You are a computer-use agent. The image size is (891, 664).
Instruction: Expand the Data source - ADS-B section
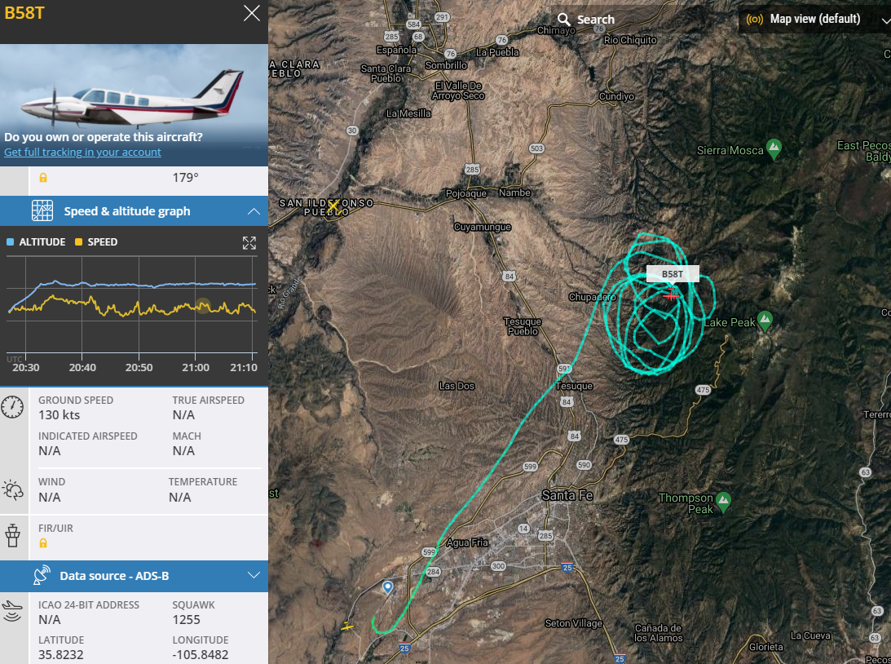[254, 575]
